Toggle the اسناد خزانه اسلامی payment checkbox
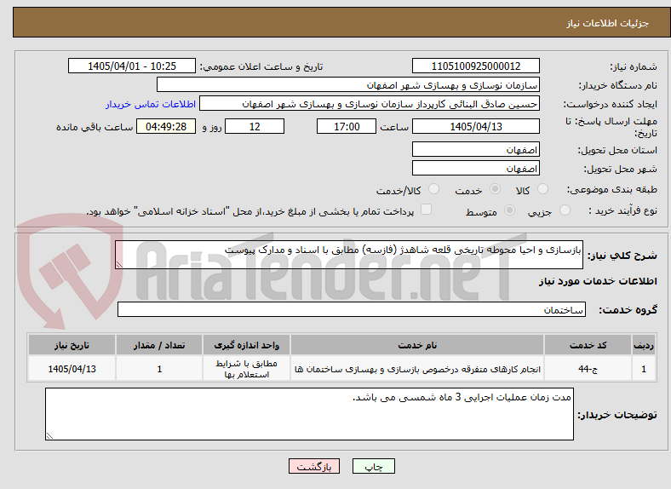671x489 pixels. pos(427,210)
